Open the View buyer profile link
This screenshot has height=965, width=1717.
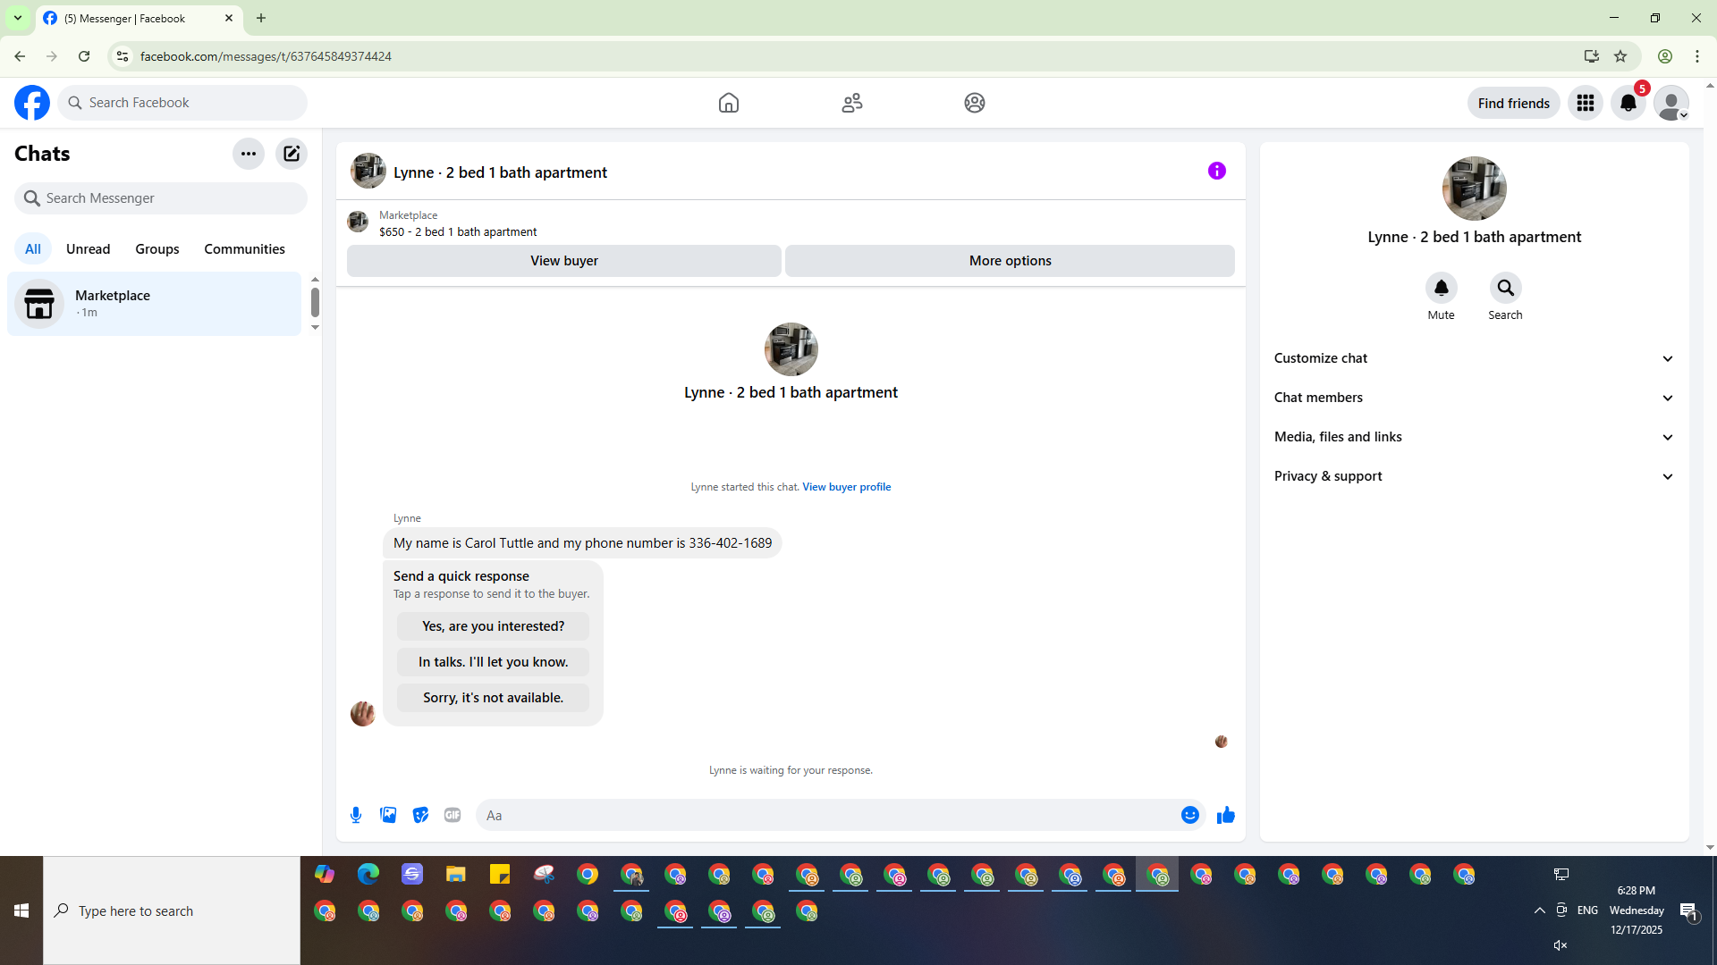846,487
